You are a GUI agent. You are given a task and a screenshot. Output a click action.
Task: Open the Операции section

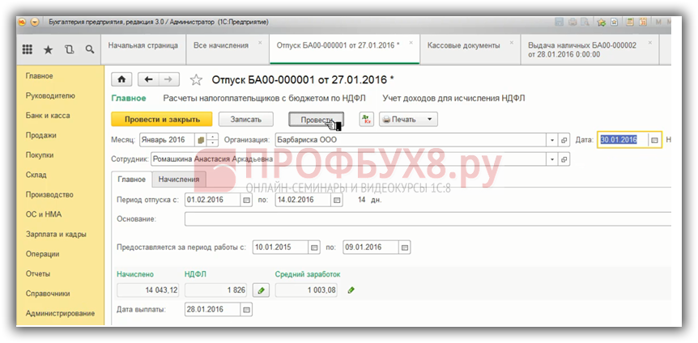[x=42, y=254]
